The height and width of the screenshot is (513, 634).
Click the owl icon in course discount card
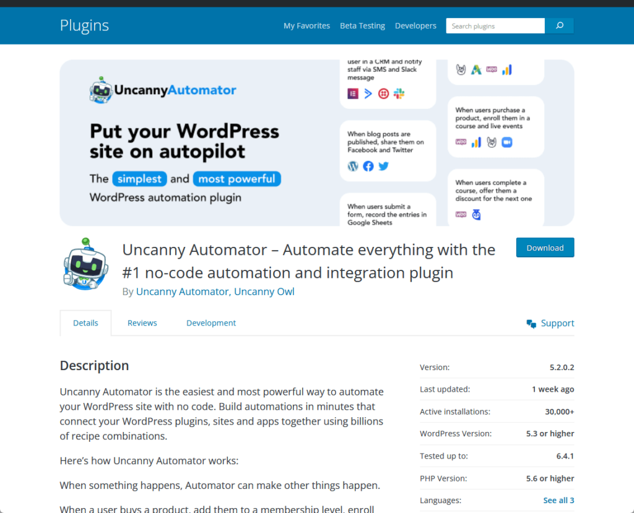476,215
